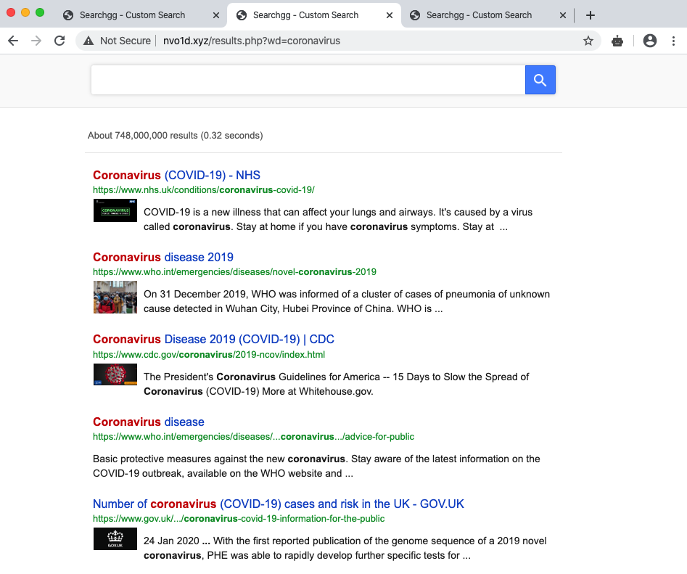687x574 pixels.
Task: Click the NHS result thumbnail image
Action: (115, 211)
